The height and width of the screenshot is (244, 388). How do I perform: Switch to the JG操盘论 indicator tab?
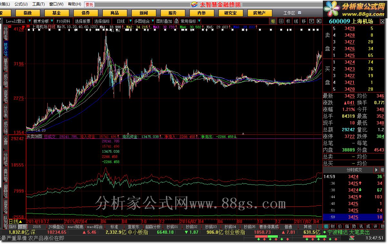coord(56,227)
